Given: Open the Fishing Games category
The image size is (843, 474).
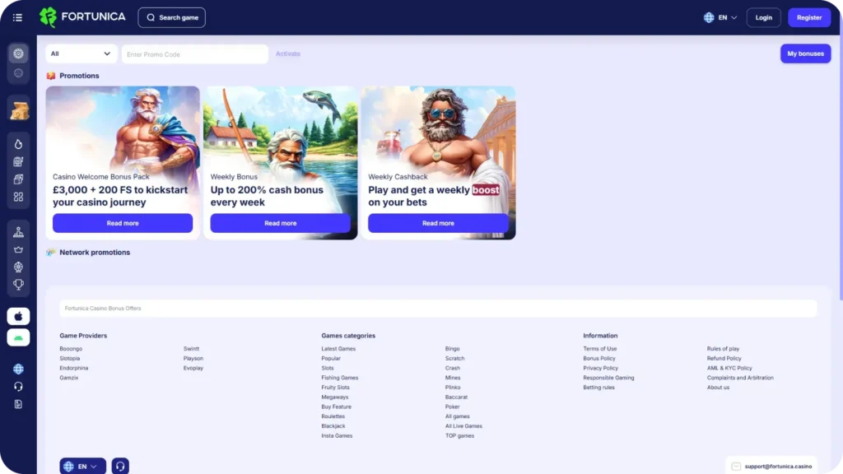Looking at the screenshot, I should click(x=340, y=378).
